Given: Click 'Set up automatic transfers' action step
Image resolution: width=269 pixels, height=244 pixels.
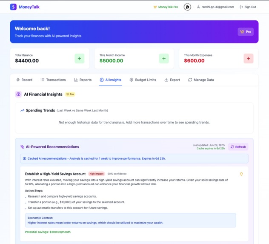Looking at the screenshot, I should click(68, 208).
